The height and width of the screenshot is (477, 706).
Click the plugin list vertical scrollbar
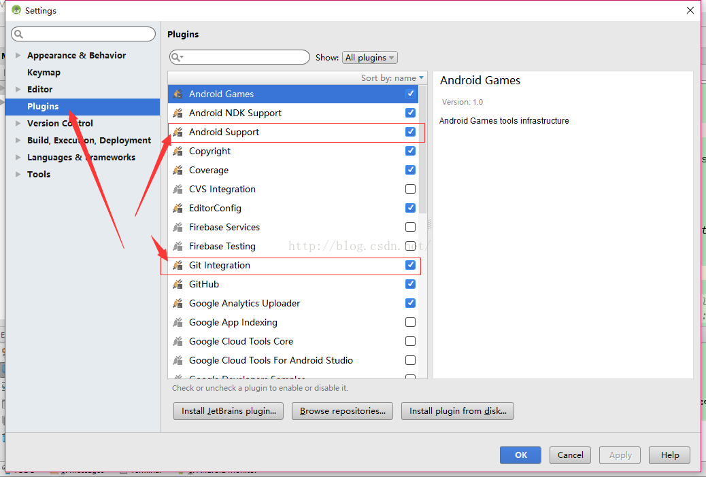422,150
